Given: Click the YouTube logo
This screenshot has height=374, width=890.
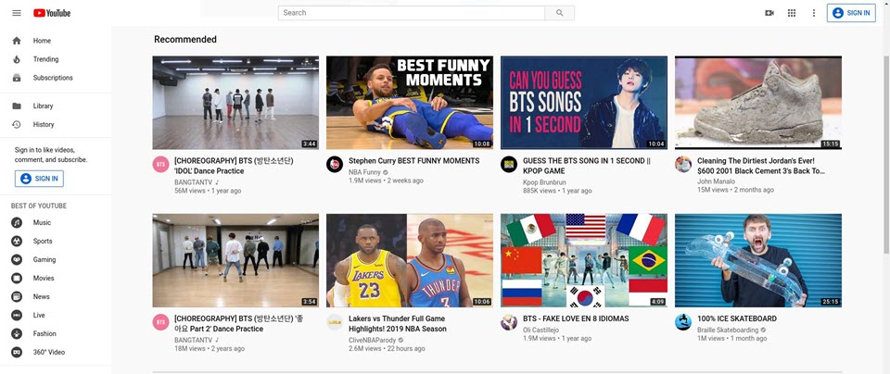Looking at the screenshot, I should [x=52, y=13].
